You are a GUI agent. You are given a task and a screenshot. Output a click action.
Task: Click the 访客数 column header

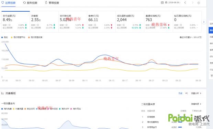(x=183, y=111)
